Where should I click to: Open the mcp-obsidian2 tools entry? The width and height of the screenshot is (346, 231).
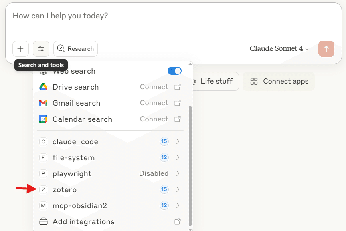110,205
